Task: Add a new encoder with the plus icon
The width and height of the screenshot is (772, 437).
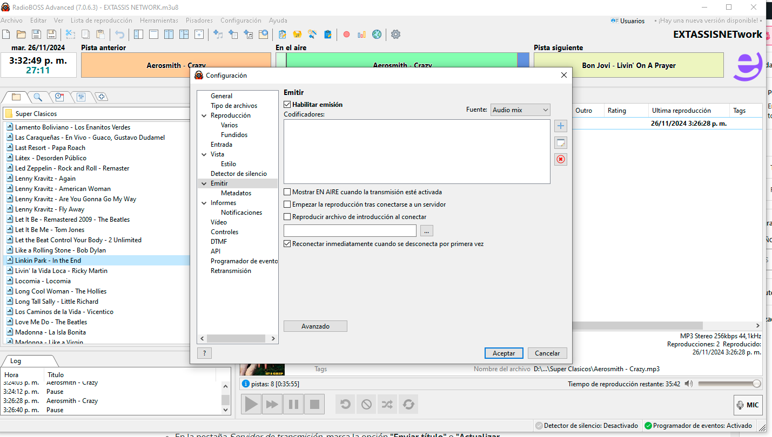Action: point(560,125)
